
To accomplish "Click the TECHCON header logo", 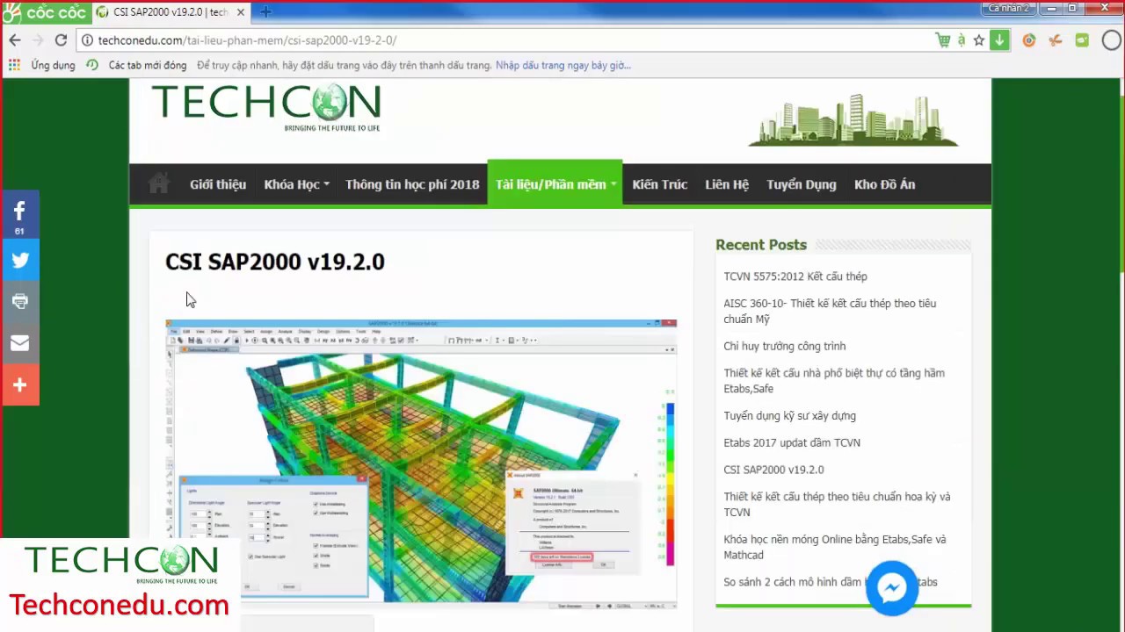I will coord(266,107).
